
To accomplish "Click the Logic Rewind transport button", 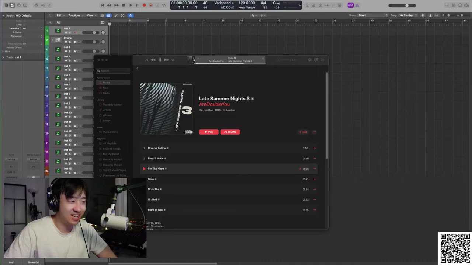I will pos(109,5).
